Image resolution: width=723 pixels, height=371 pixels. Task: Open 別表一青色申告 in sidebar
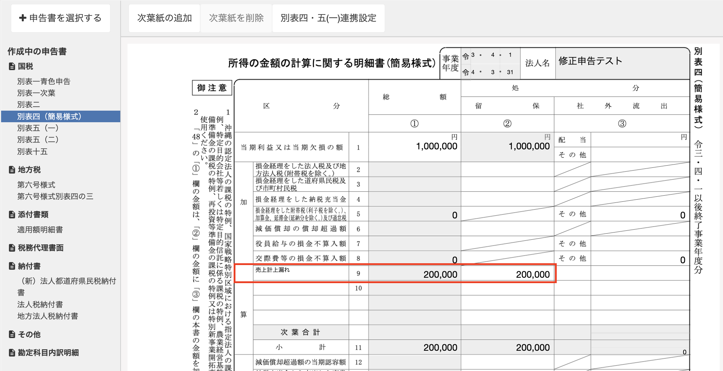pyautogui.click(x=44, y=81)
